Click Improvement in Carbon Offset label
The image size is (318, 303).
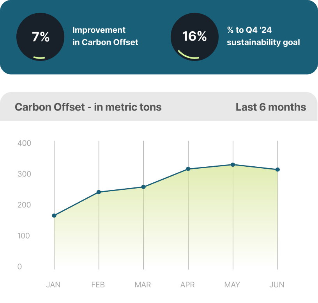tap(105, 36)
